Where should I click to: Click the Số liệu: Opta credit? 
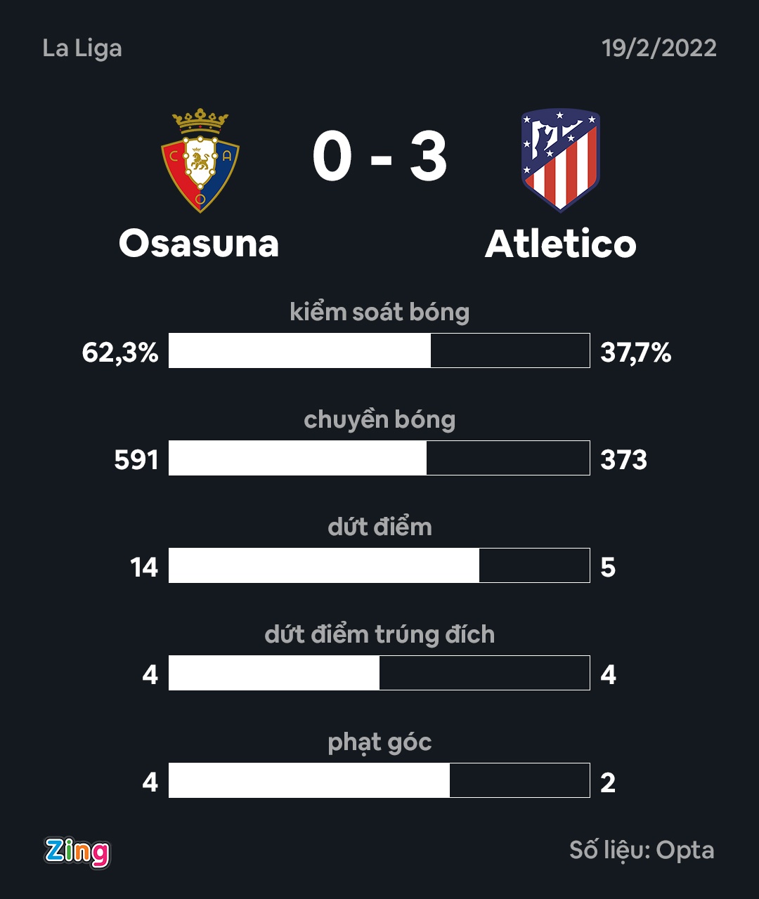(x=642, y=851)
